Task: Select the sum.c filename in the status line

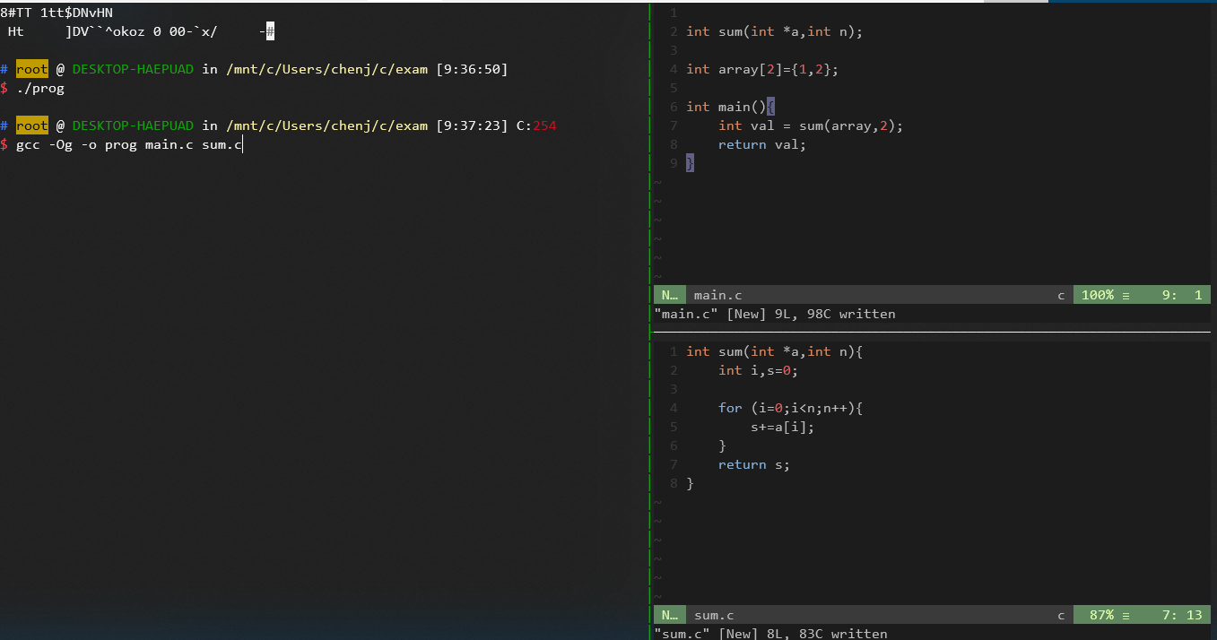Action: point(714,615)
